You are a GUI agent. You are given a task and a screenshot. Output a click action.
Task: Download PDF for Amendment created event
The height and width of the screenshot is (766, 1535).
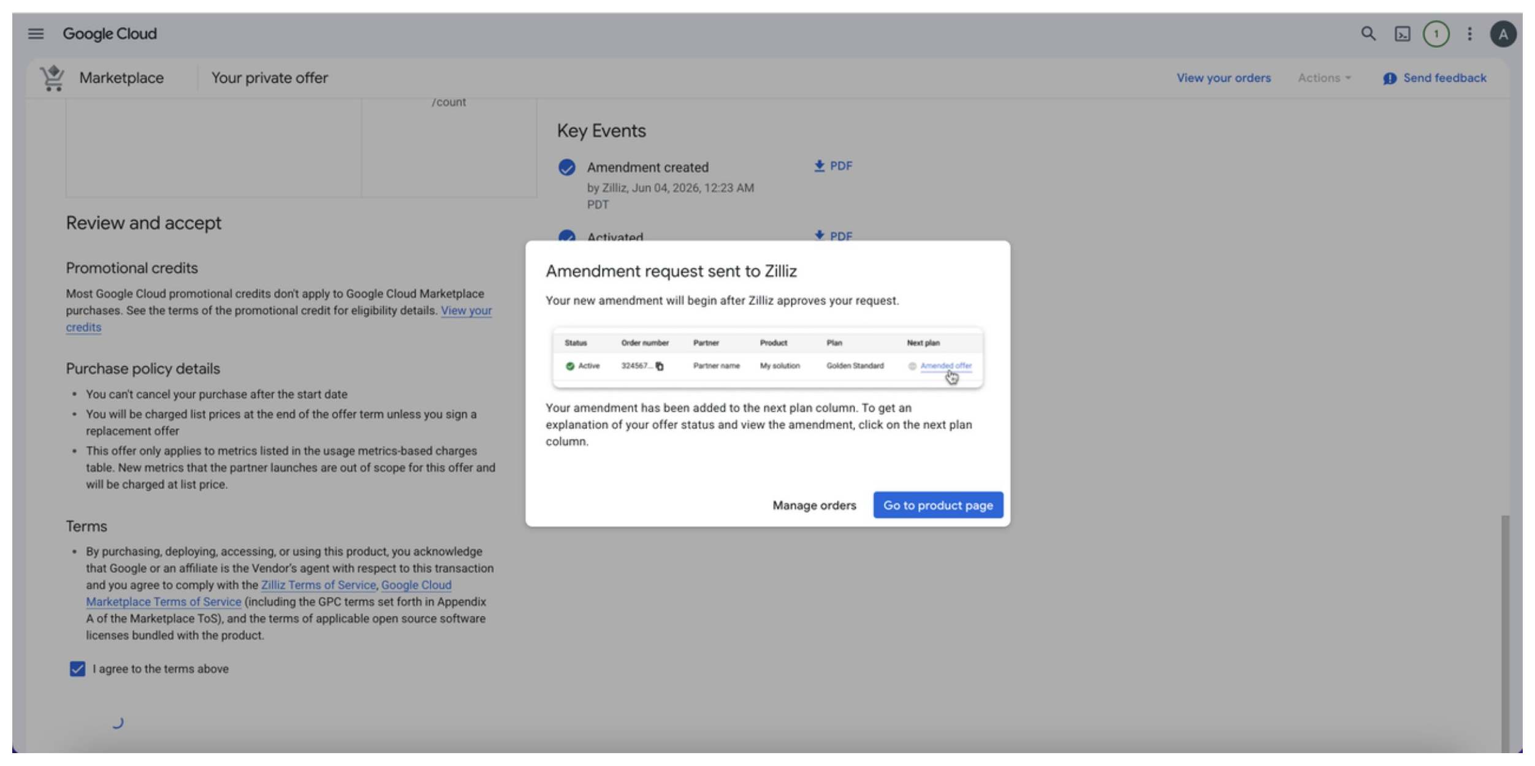[x=833, y=166]
